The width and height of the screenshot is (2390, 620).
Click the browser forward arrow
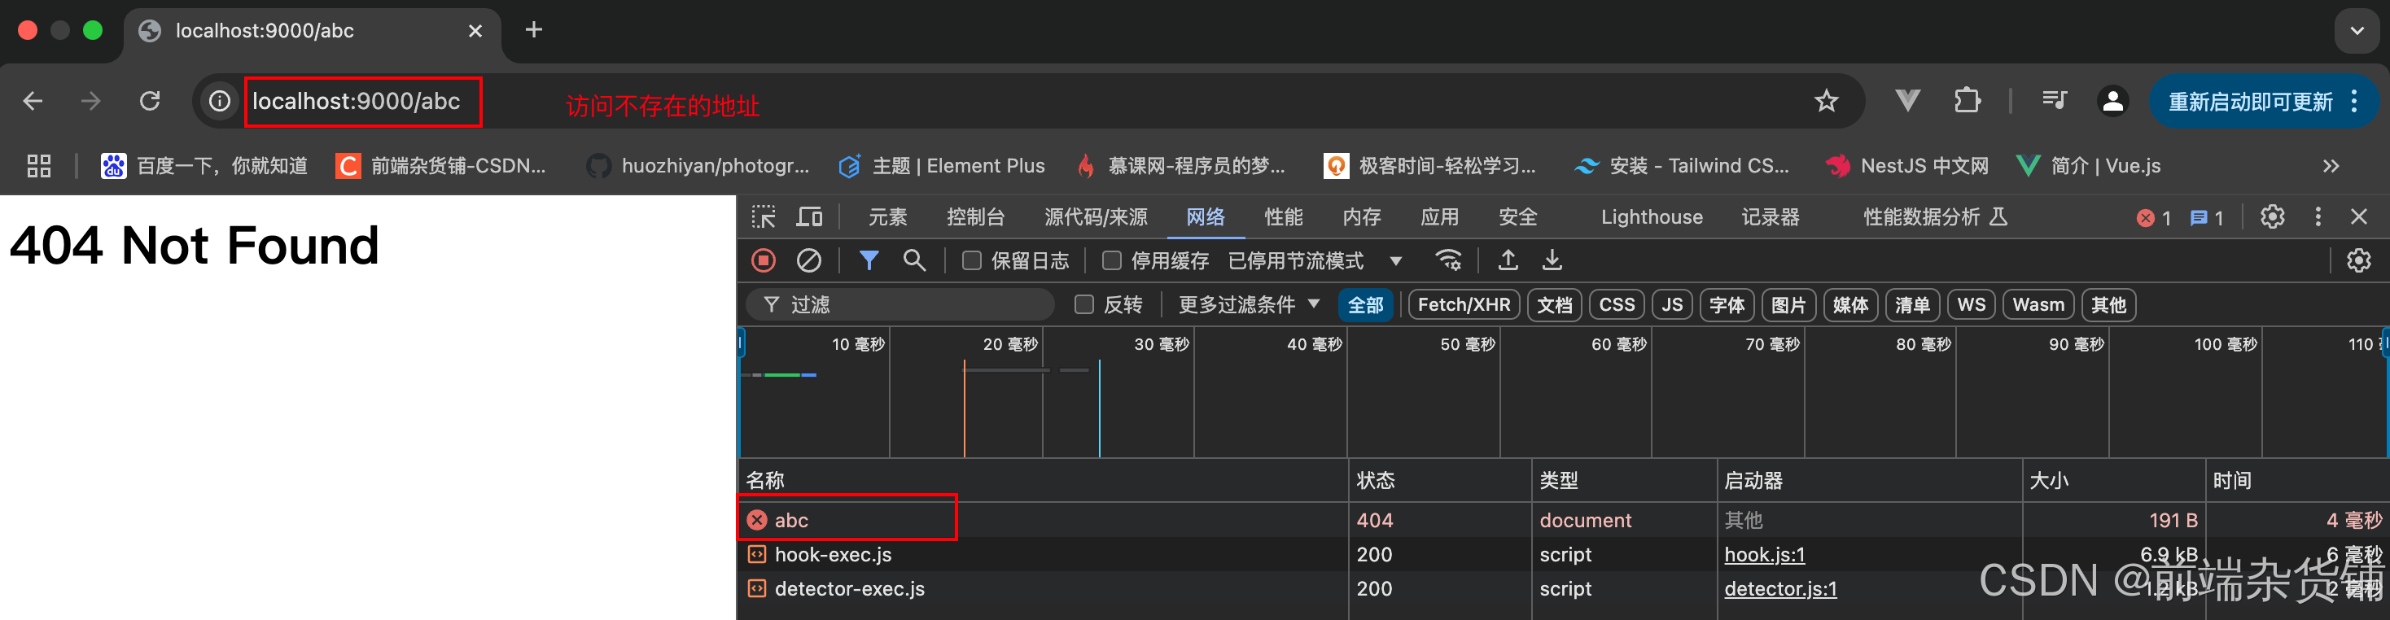pos(91,101)
